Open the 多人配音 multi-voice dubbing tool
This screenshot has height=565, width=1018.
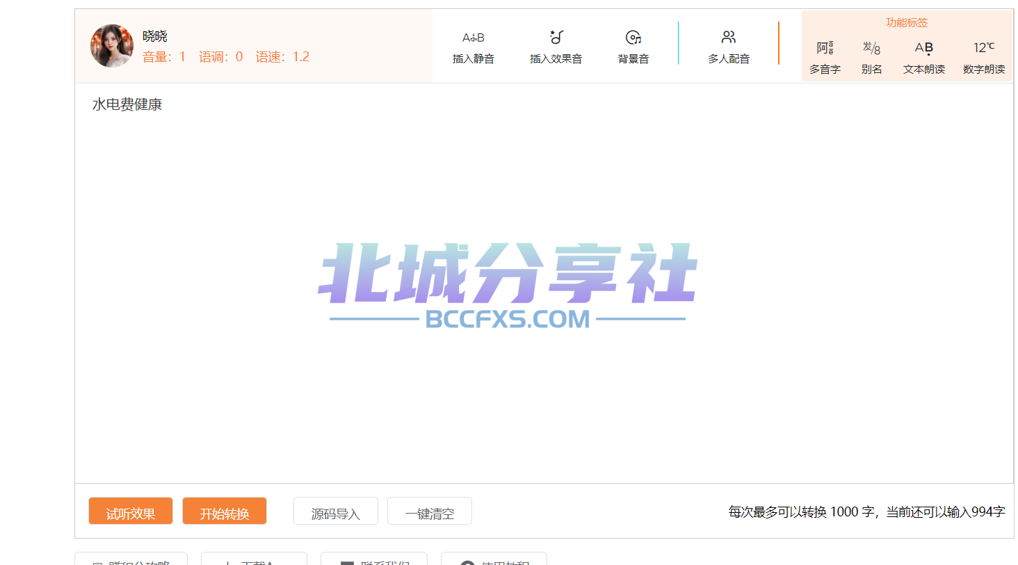point(729,47)
